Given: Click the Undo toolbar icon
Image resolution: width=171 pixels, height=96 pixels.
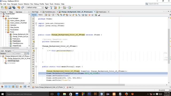Looking at the screenshot, I should (19, 7).
